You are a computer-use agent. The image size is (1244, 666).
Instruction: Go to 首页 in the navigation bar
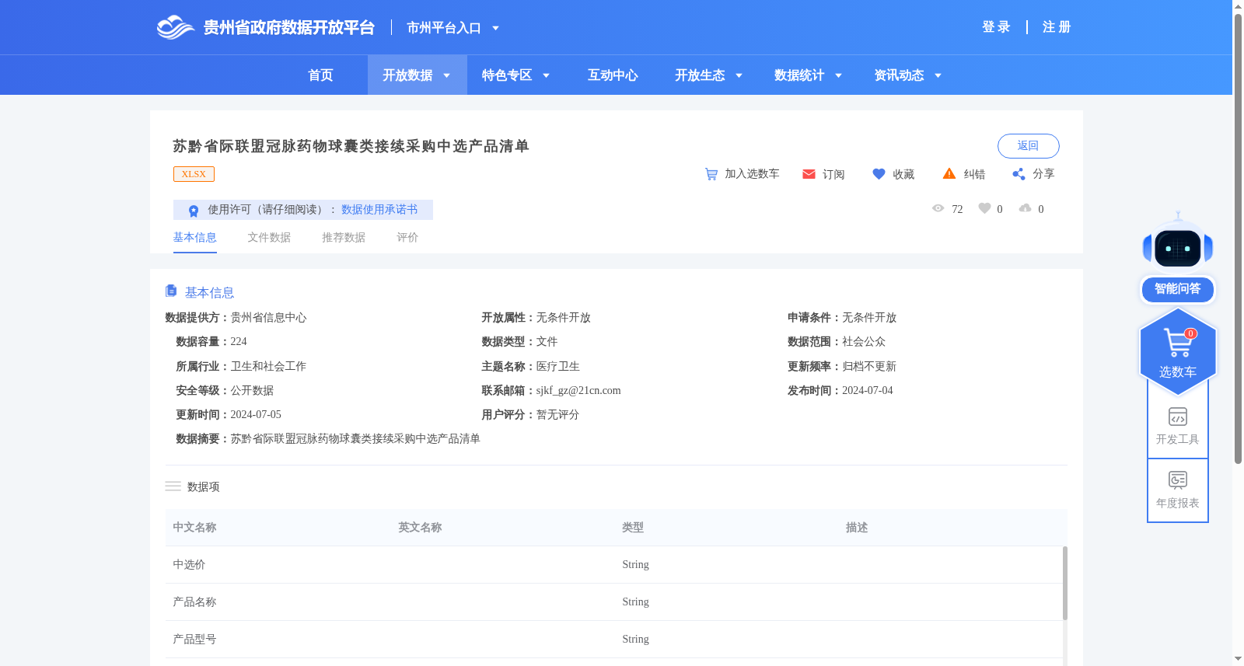320,75
